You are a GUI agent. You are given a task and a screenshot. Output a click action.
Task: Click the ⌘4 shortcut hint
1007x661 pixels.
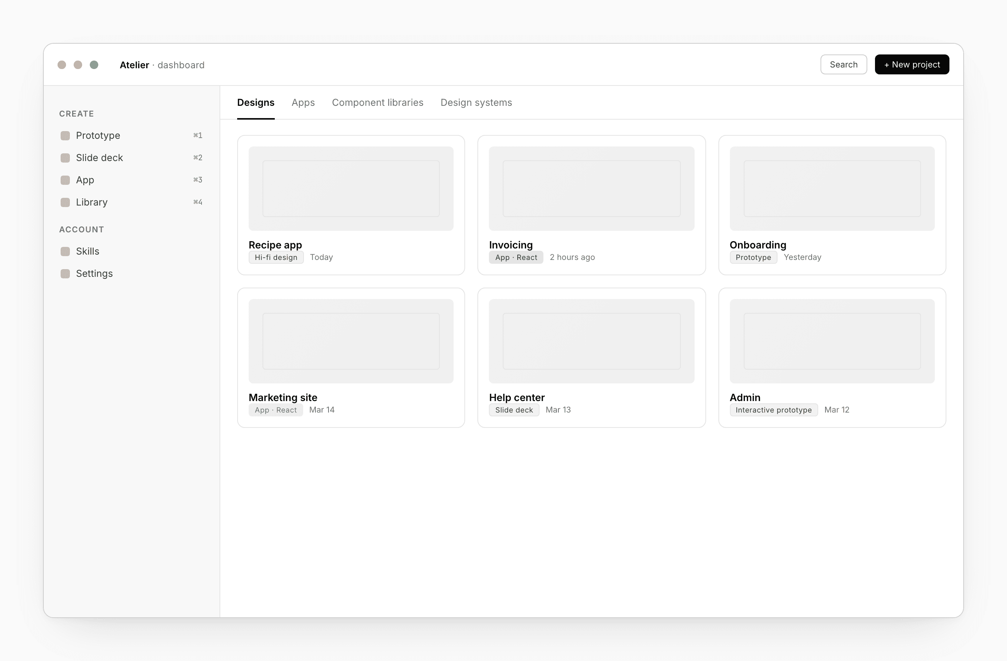click(x=198, y=202)
